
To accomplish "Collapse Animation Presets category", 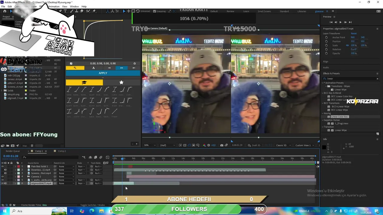I will pos(323,83).
